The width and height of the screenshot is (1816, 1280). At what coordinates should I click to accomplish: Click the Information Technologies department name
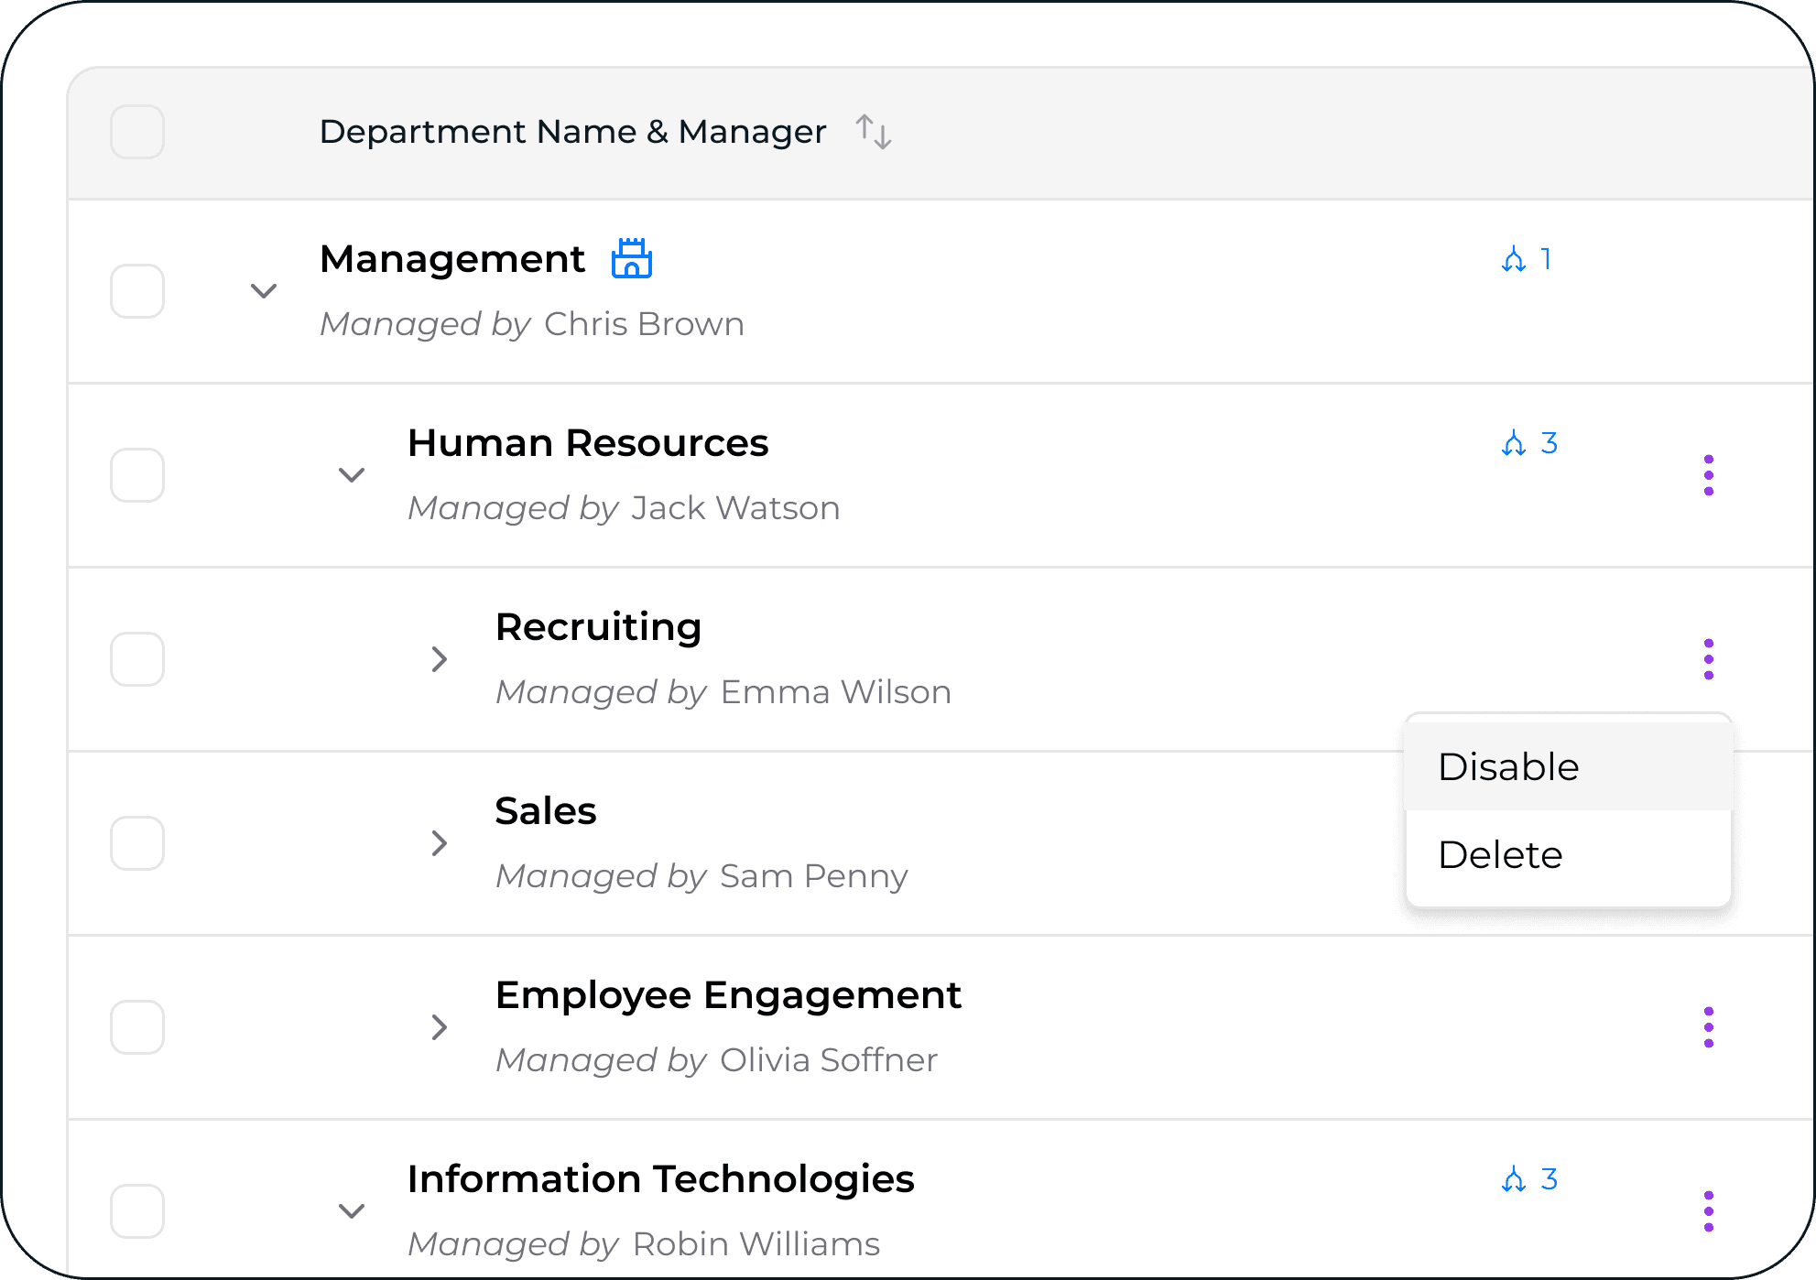tap(660, 1179)
